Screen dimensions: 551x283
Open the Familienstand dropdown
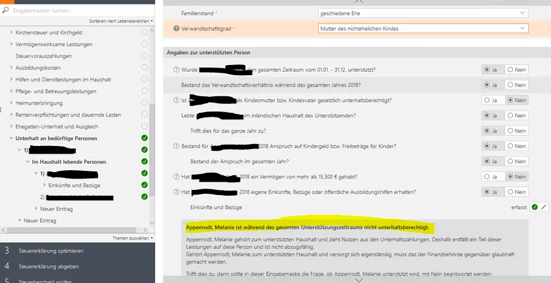(423, 13)
